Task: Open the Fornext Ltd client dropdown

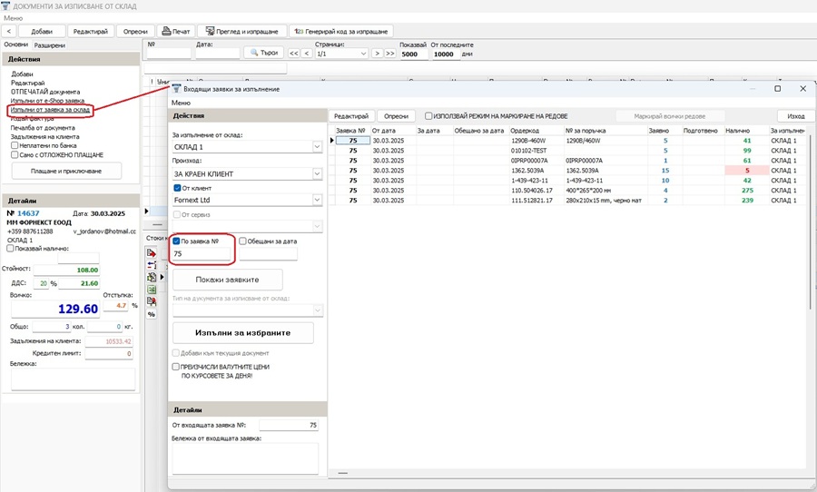Action: tap(317, 200)
